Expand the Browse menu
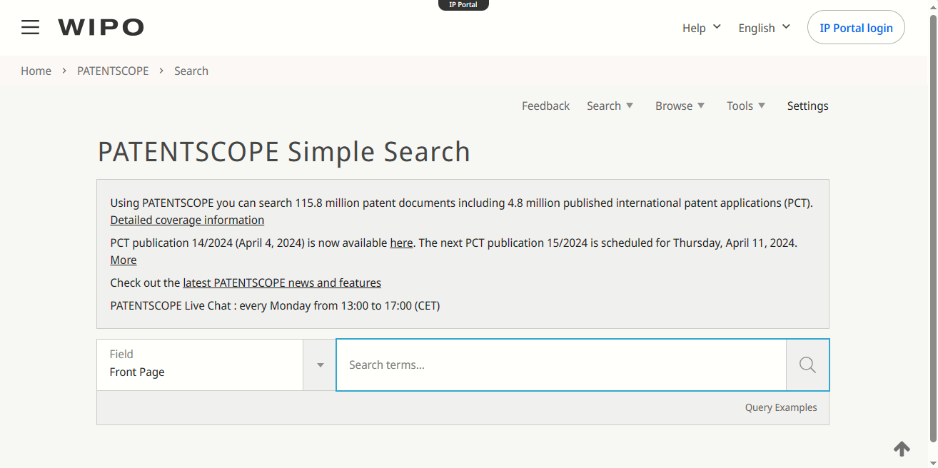Viewport: 938px width, 468px height. (680, 106)
